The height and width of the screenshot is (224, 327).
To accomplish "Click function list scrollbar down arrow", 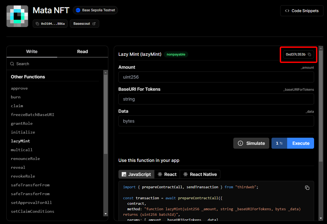I will coord(106,214).
